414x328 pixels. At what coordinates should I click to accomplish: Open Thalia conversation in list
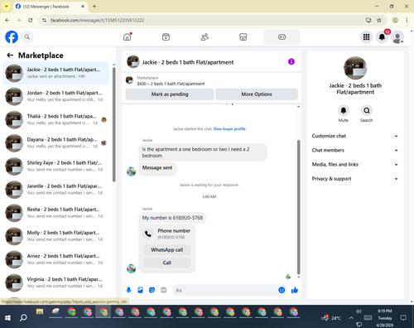click(55, 119)
